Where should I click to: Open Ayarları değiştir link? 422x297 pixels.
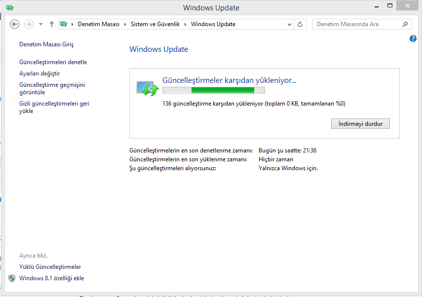coord(39,74)
